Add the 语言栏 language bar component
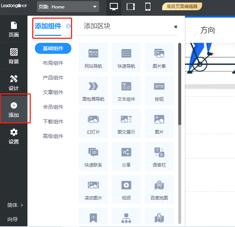The width and height of the screenshot is (235, 227). (x=159, y=156)
